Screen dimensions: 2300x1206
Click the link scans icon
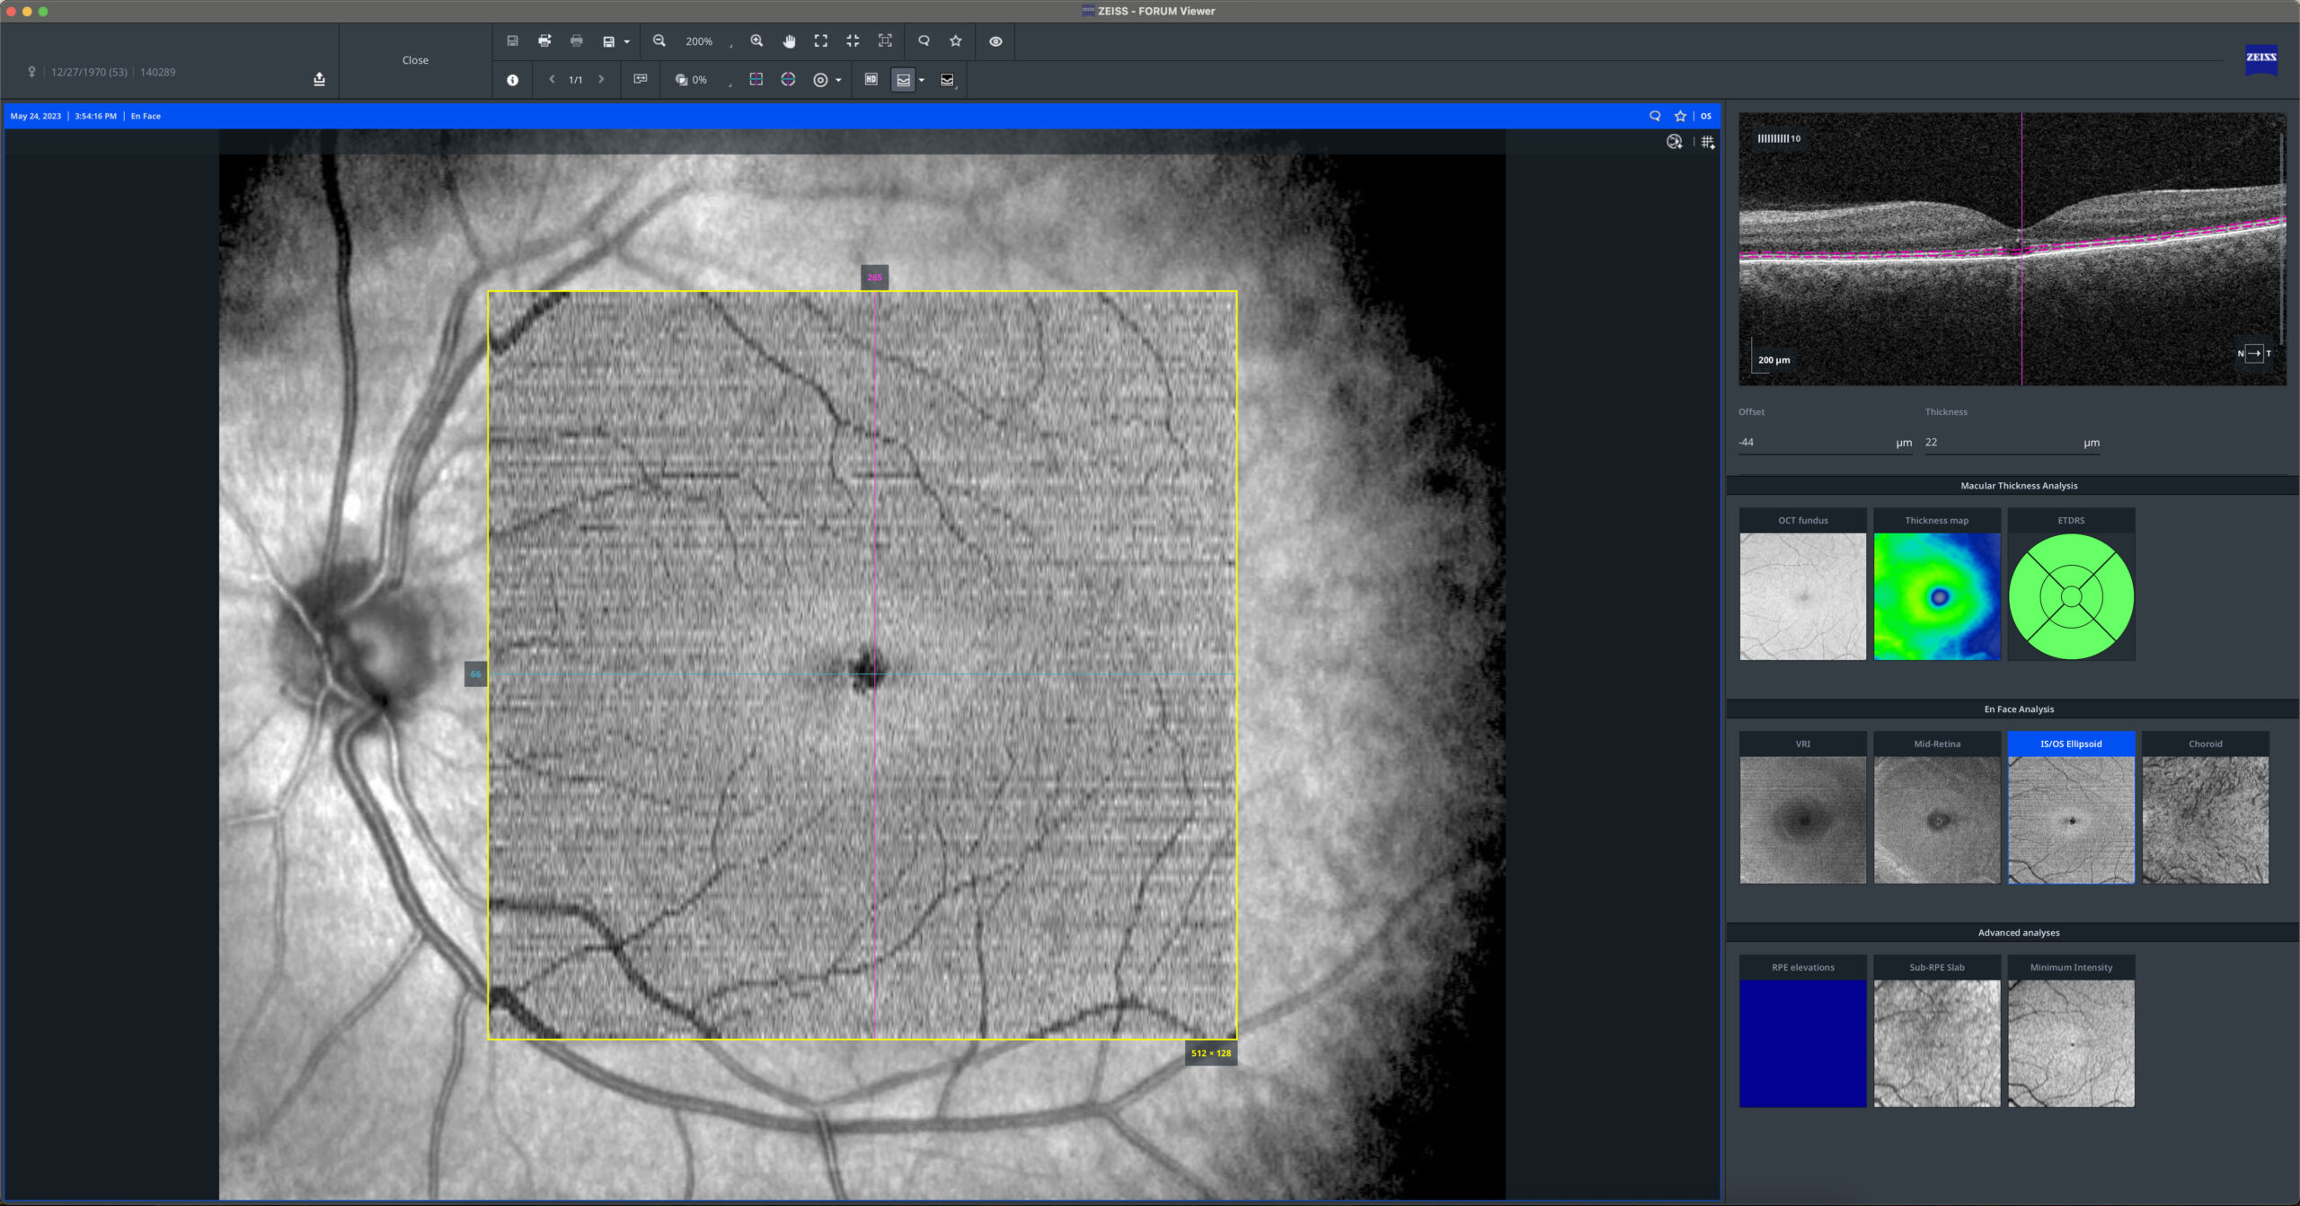(x=641, y=79)
